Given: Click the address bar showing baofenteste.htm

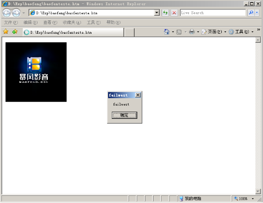Looking at the screenshot, I should point(91,13).
